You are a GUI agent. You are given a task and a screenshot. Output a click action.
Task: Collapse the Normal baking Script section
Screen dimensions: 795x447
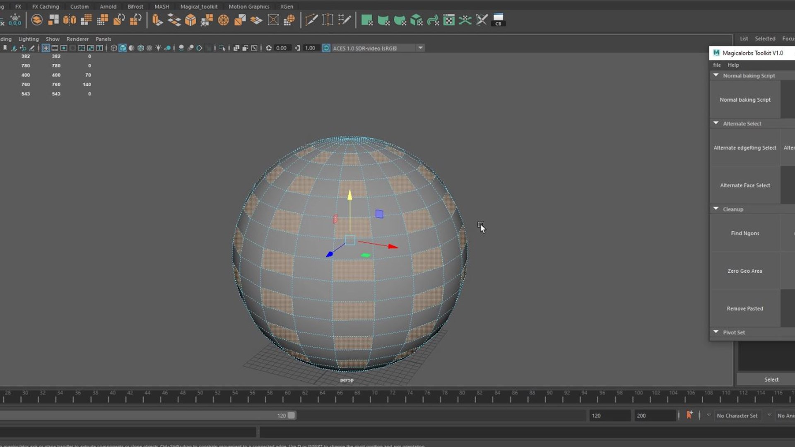pos(716,75)
